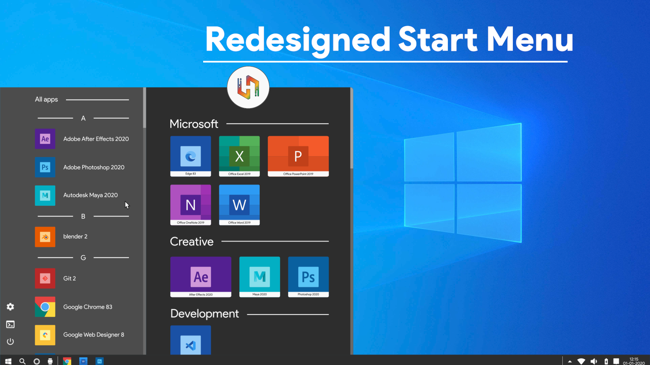Jump to letter B section header
650x365 pixels.
pyautogui.click(x=83, y=216)
